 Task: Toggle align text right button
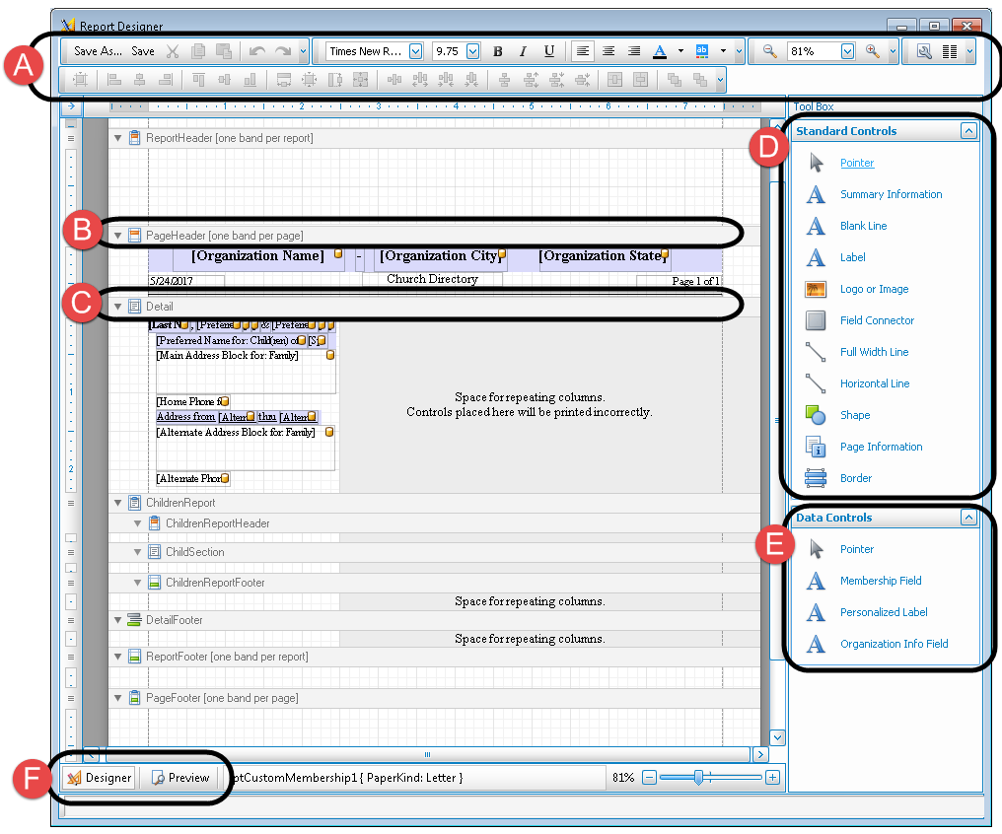pos(634,51)
